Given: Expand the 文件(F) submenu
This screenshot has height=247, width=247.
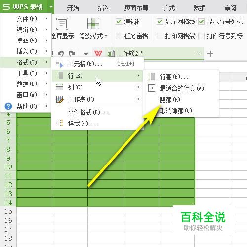Looking at the screenshot, I should click(26, 19).
